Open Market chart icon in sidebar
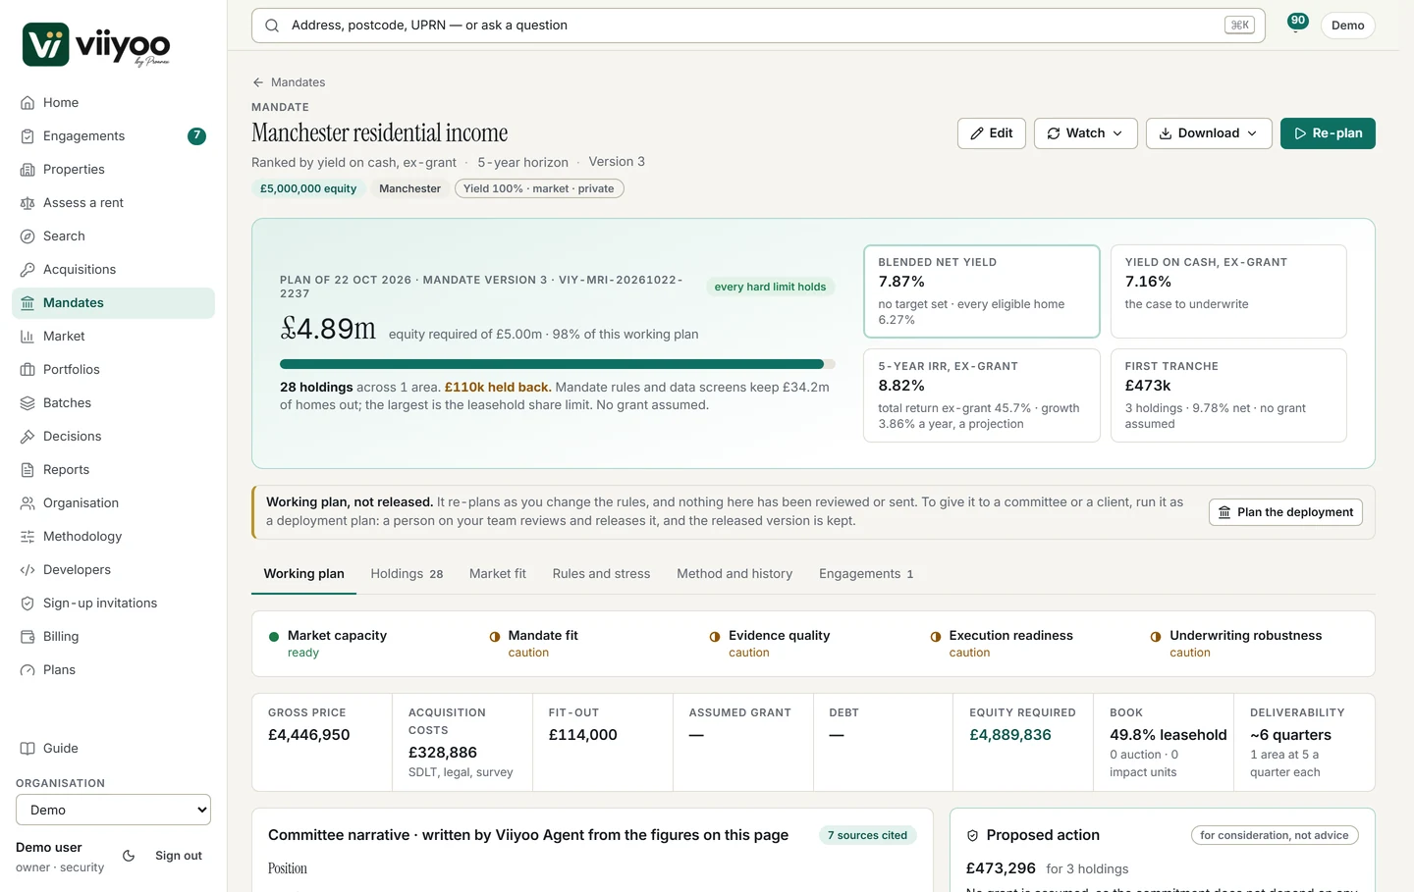Screen dimensions: 1414x892 click(27, 337)
